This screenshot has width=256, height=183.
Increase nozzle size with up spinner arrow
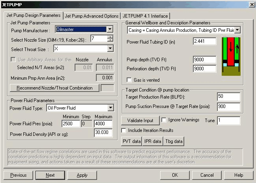point(110,37)
